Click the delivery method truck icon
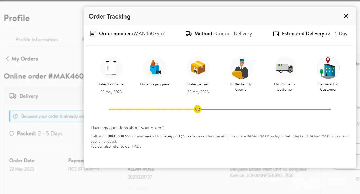 pyautogui.click(x=188, y=34)
